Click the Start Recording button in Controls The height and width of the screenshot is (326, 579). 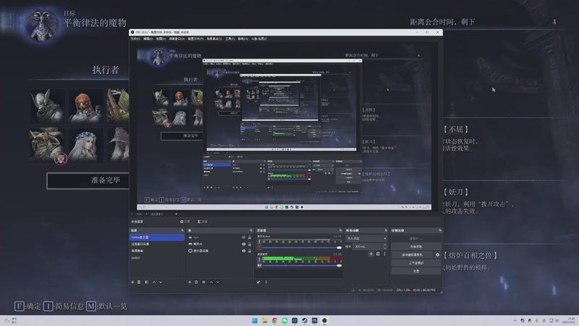point(416,246)
